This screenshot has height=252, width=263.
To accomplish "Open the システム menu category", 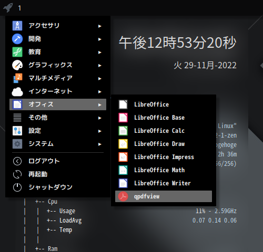I will [58, 144].
